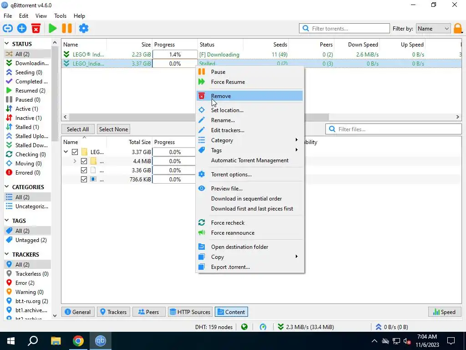Expand the Category submenu
Image resolution: width=466 pixels, height=350 pixels.
pos(249,140)
